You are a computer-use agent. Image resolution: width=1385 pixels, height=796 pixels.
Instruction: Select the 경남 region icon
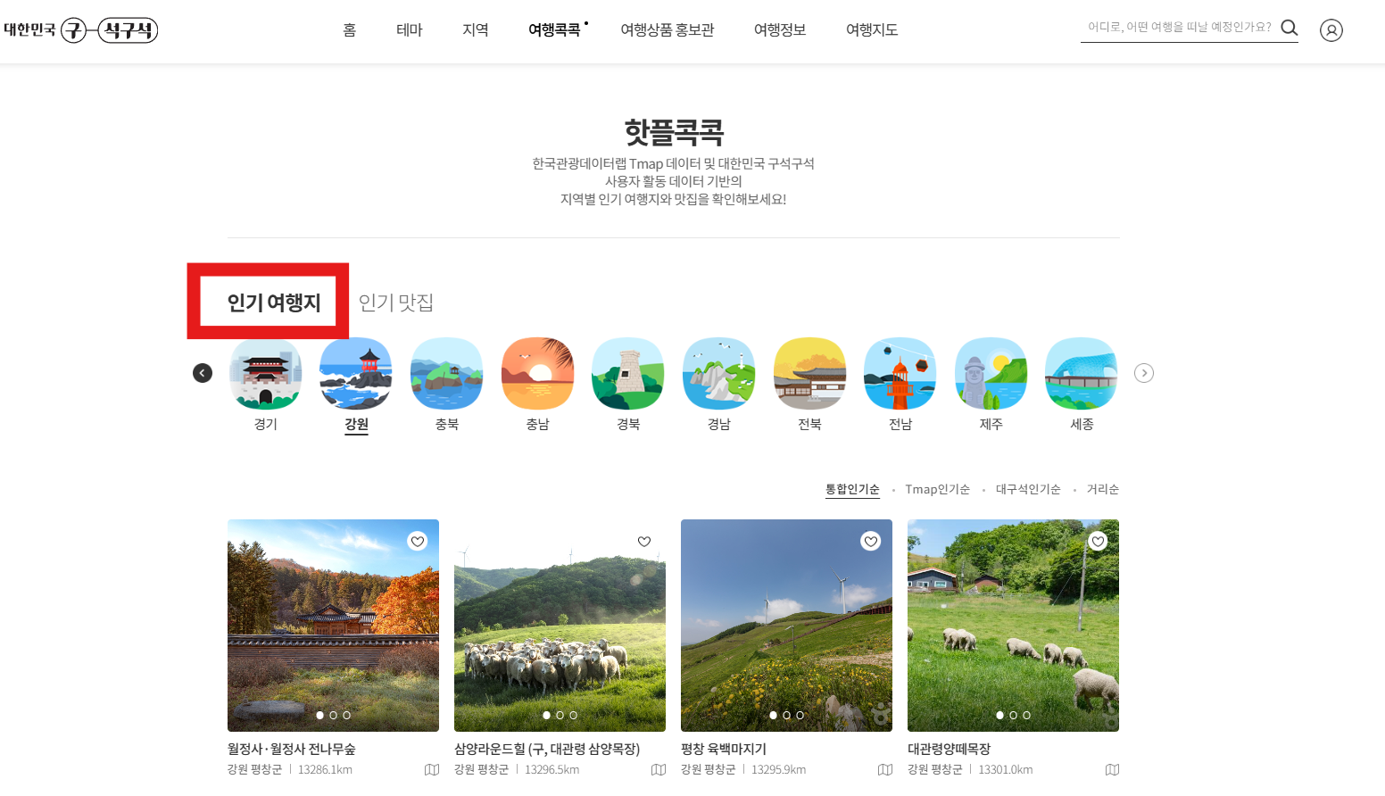719,374
